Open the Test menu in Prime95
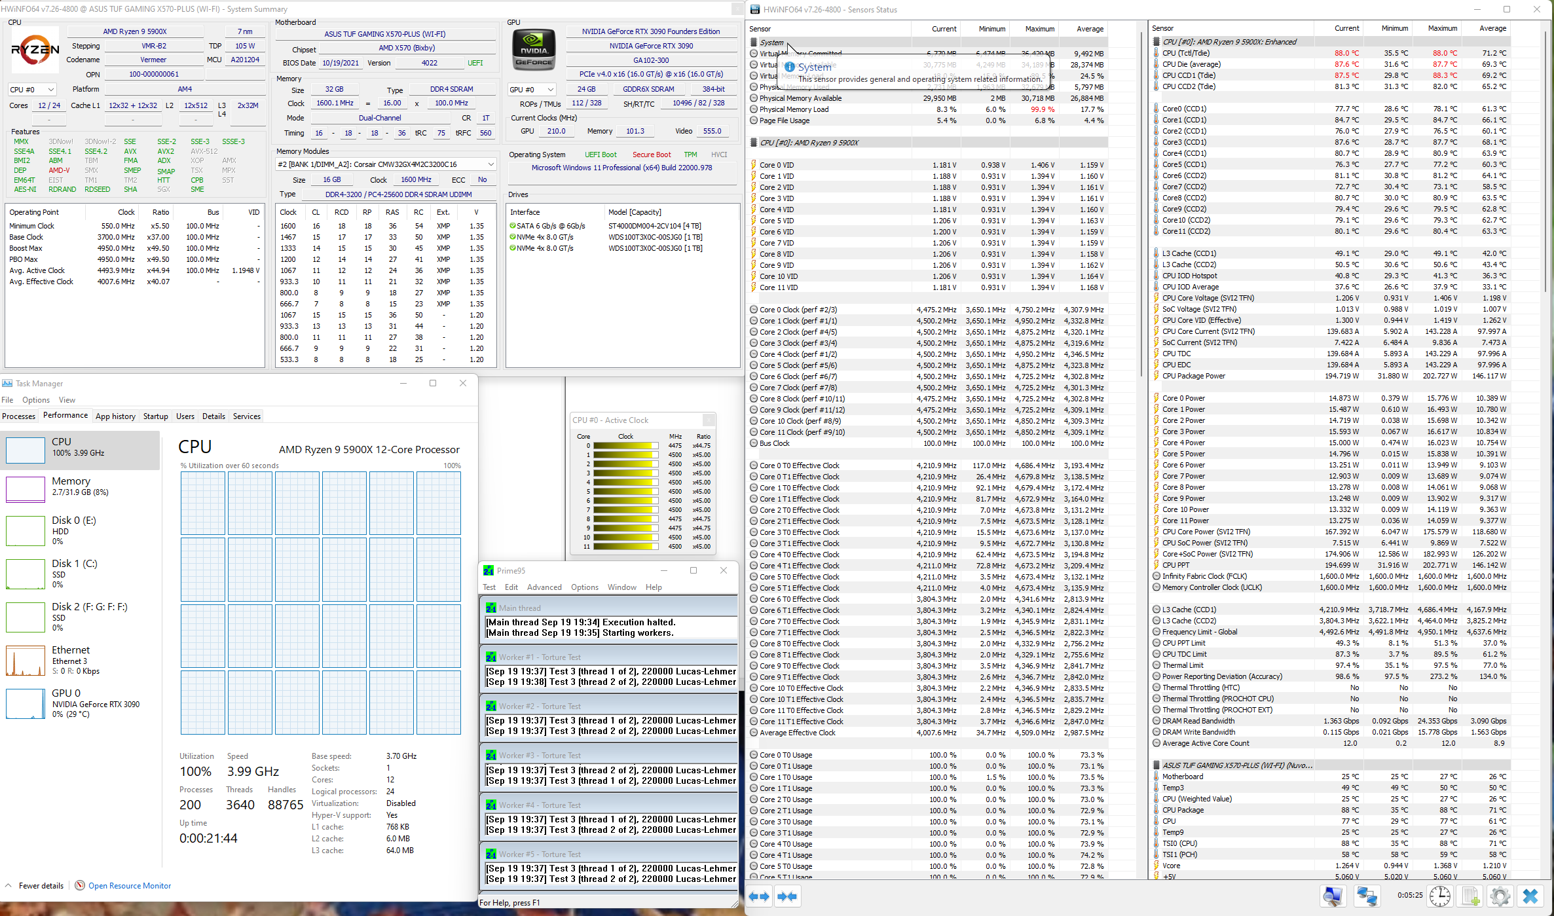Image resolution: width=1554 pixels, height=916 pixels. click(x=489, y=587)
